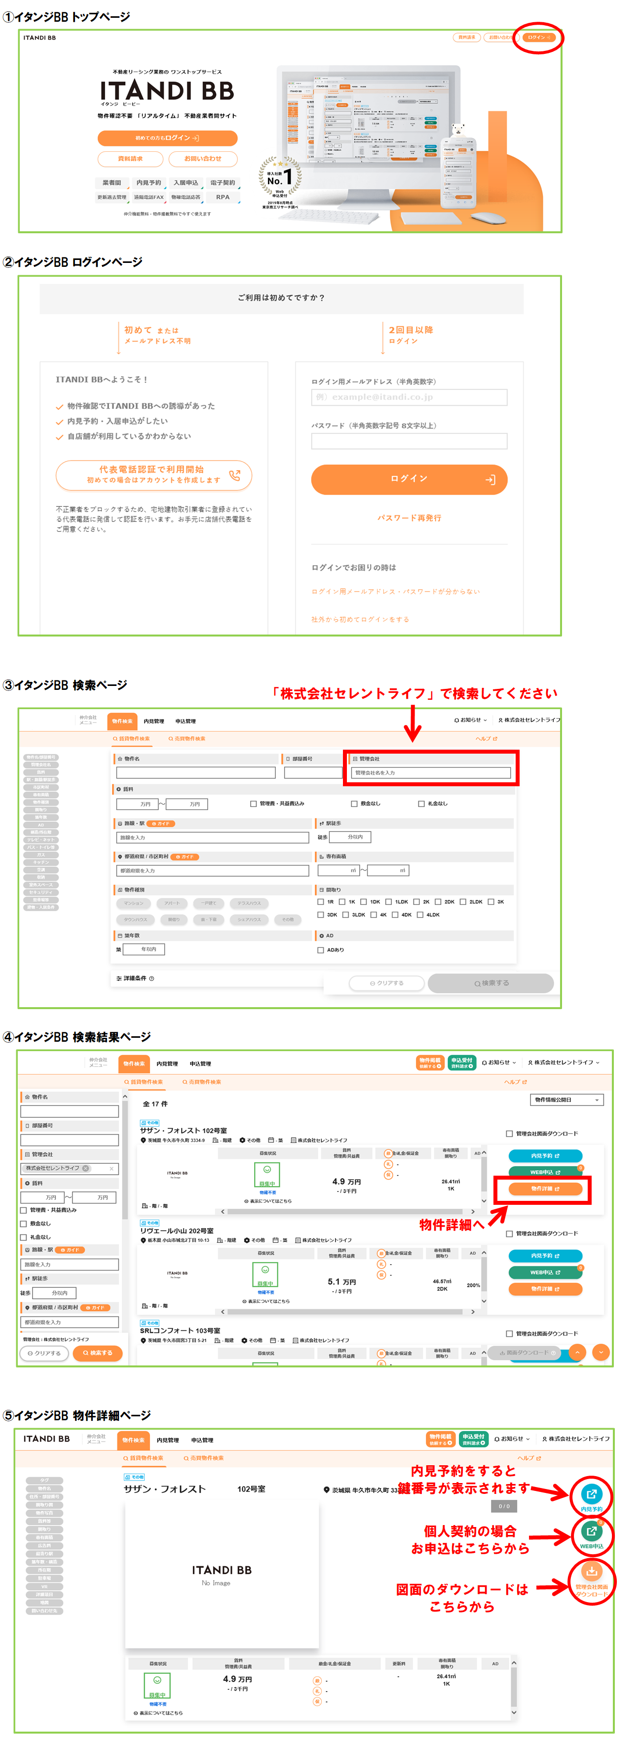Click the up chevron on detail page table
This screenshot has height=1742, width=640.
(514, 1662)
